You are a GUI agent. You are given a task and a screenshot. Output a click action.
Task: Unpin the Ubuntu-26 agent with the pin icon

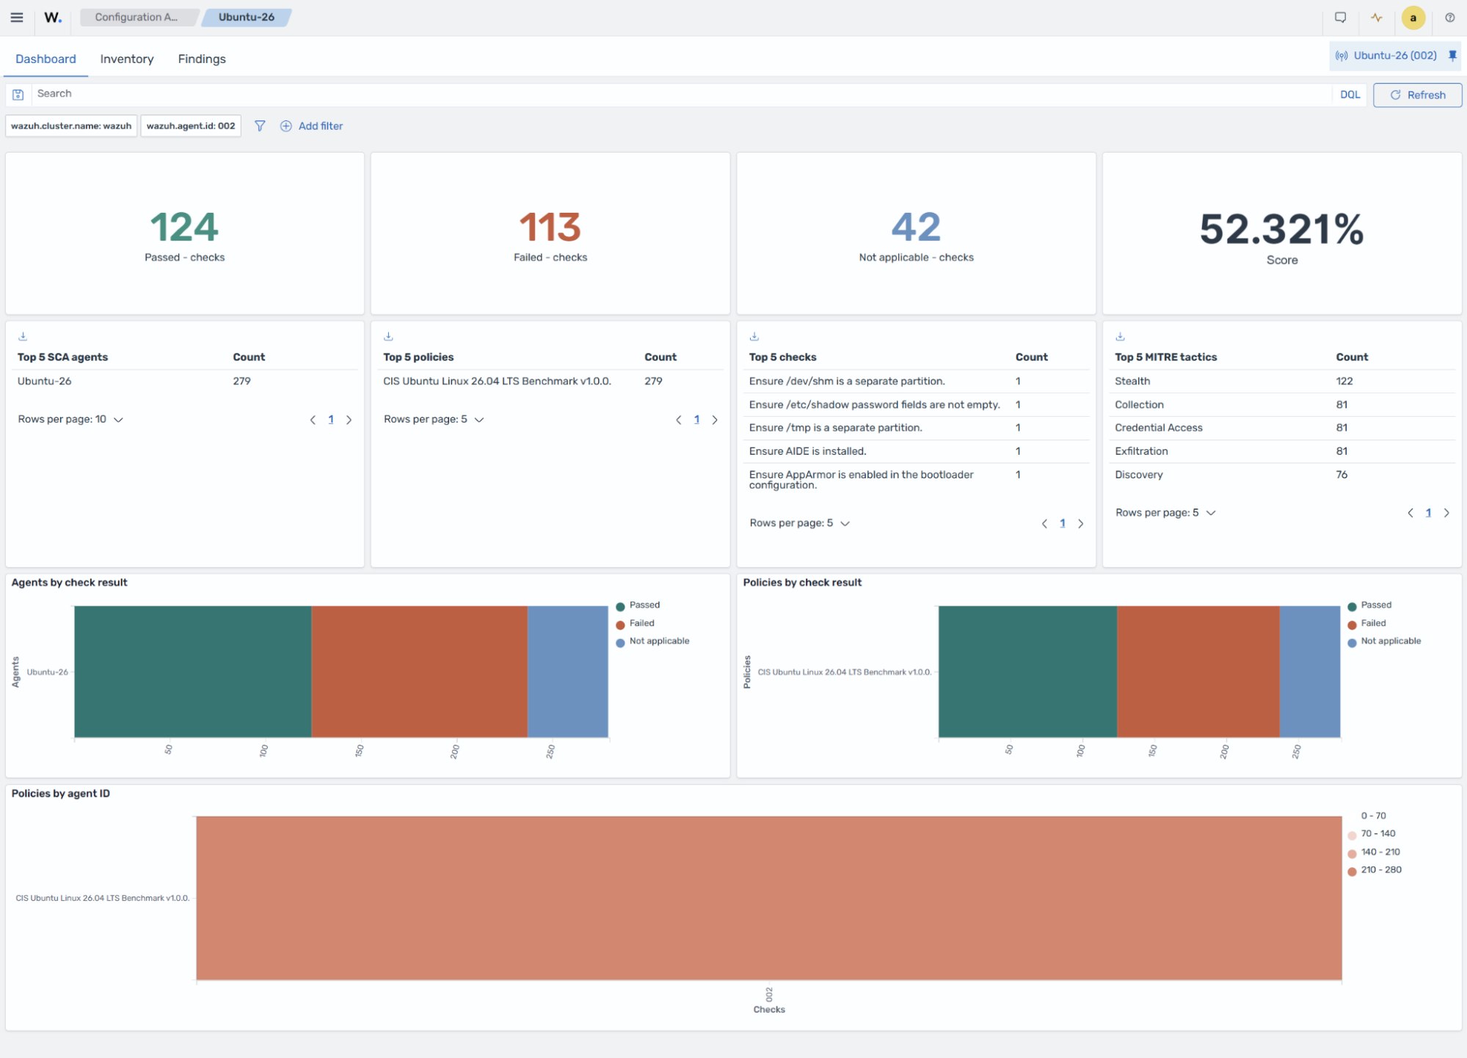[x=1452, y=56]
